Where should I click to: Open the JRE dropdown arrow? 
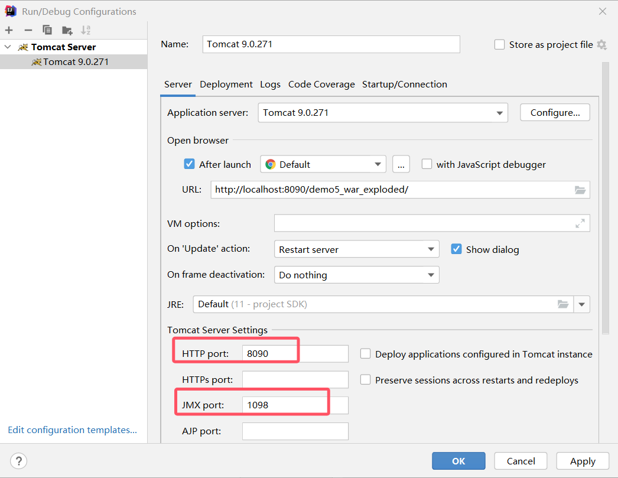pos(582,304)
